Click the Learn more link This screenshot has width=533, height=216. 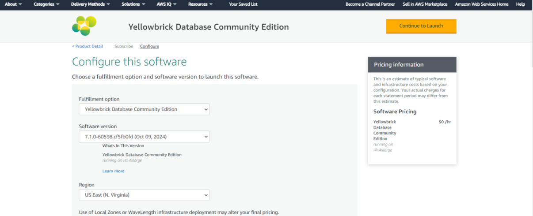pos(113,171)
